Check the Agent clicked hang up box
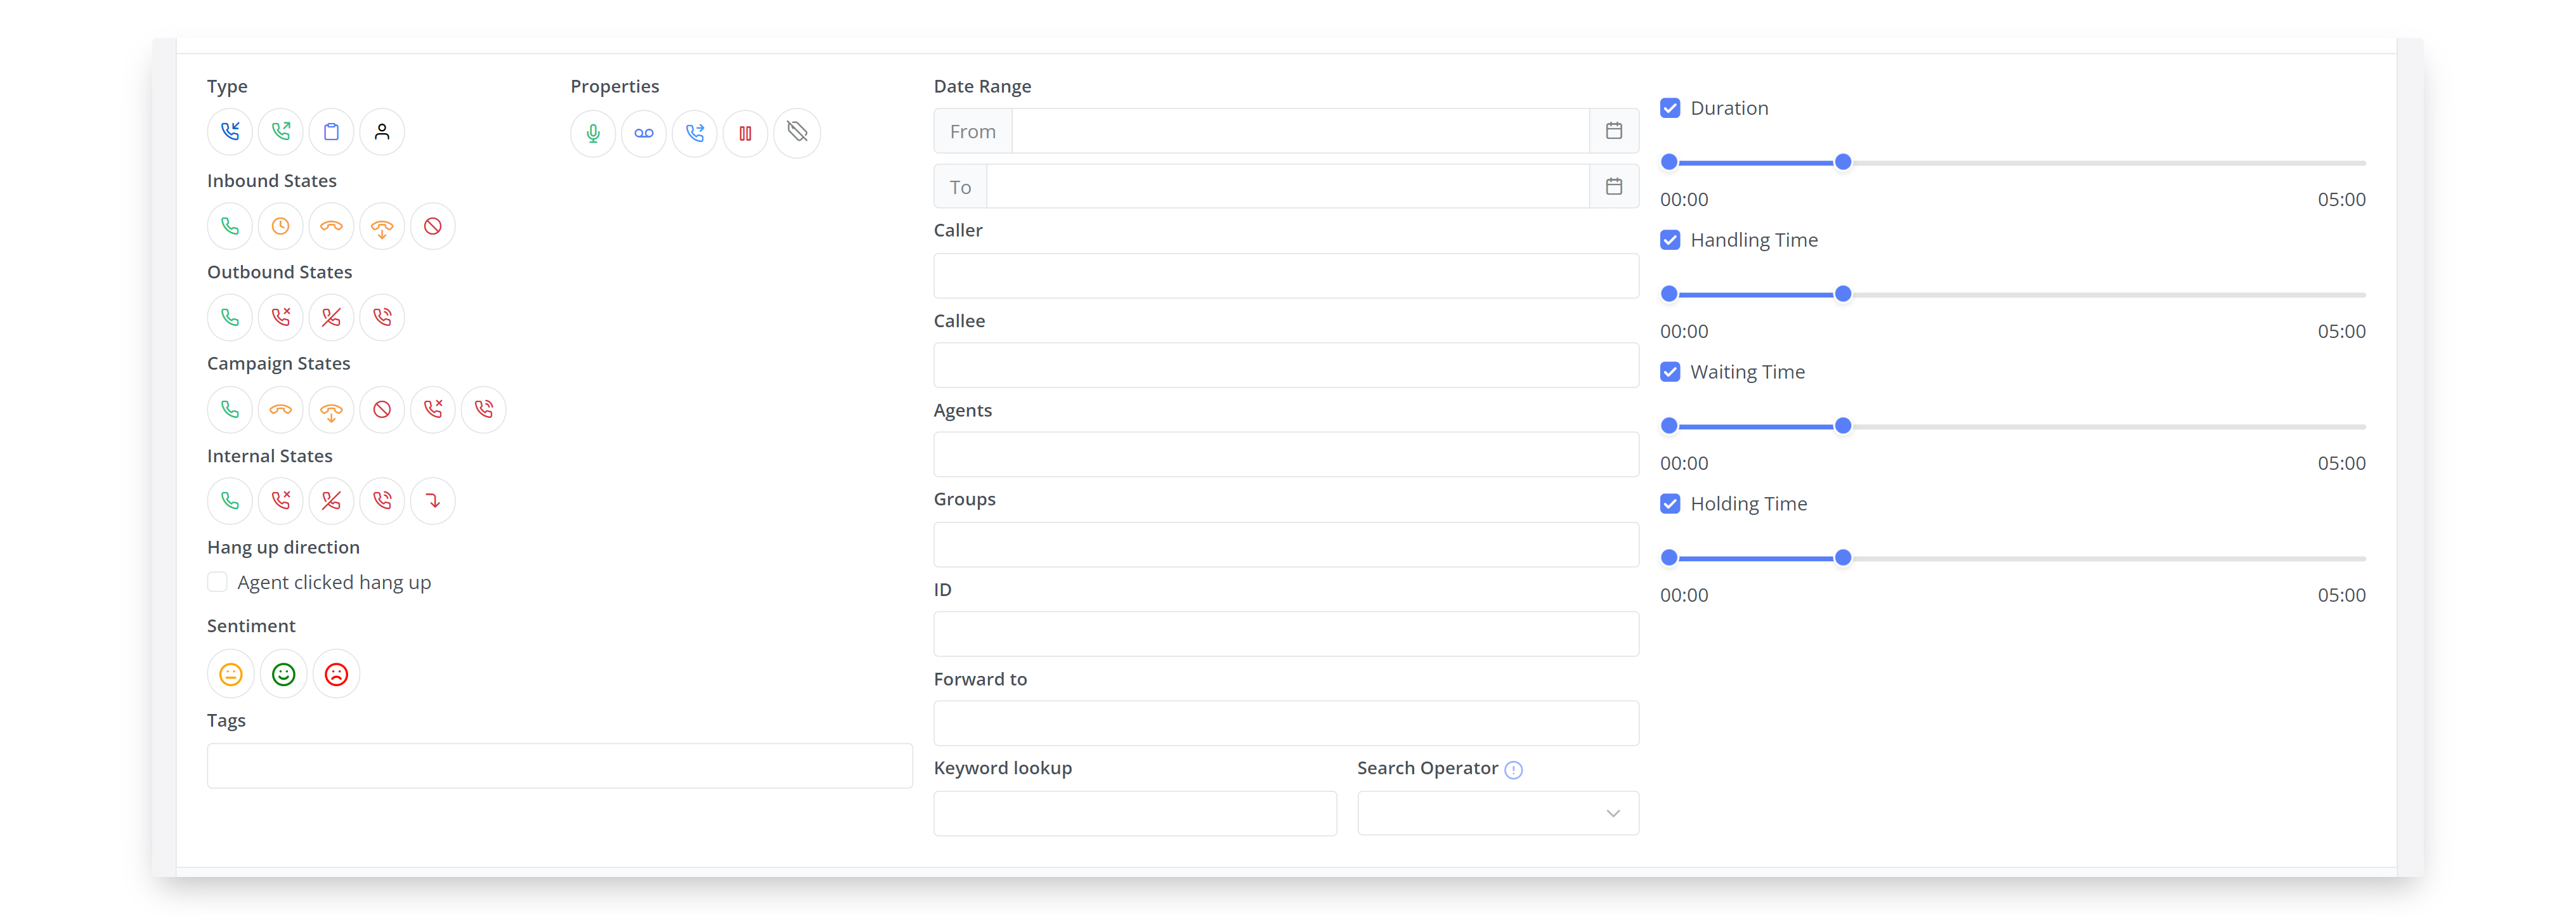The image size is (2576, 915). tap(217, 582)
